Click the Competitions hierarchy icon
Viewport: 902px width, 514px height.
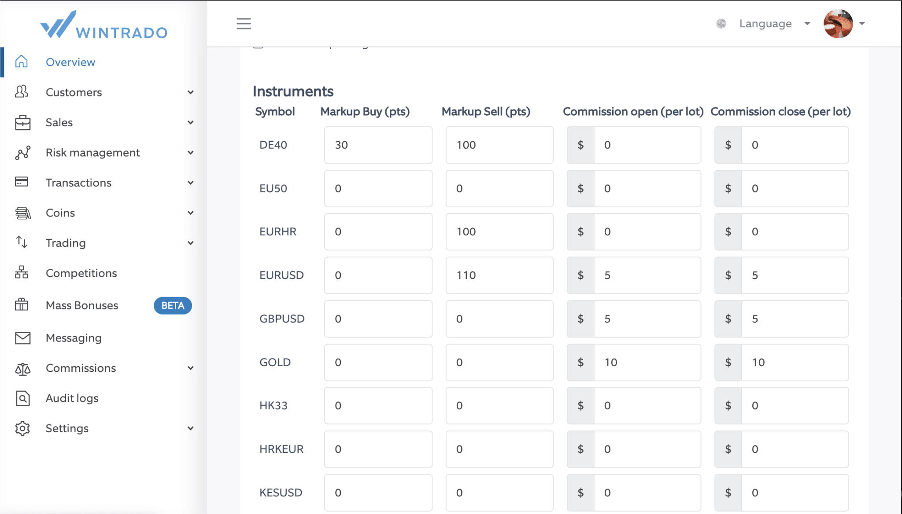tap(21, 273)
